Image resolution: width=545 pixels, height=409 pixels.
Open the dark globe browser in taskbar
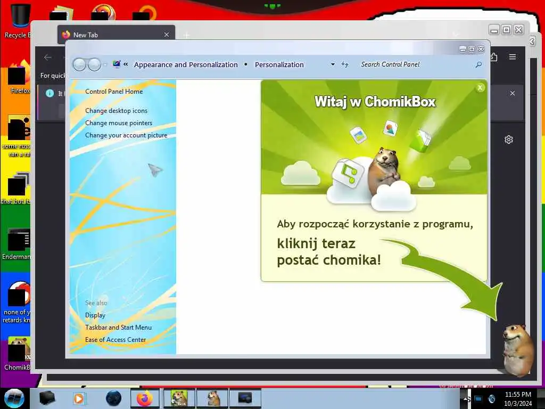[x=114, y=398]
